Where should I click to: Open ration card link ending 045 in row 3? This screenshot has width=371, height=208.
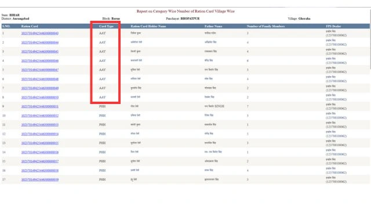40,51
